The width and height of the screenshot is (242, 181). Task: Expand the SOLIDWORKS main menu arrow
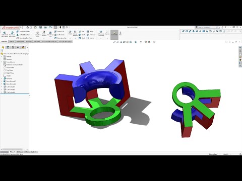(21, 27)
